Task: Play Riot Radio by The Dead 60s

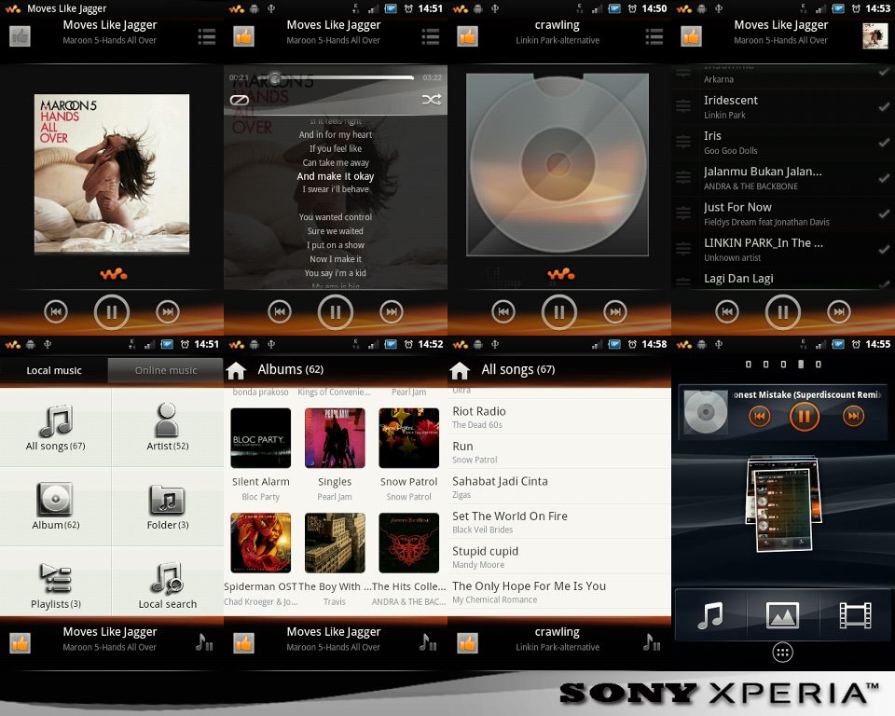Action: click(x=559, y=418)
